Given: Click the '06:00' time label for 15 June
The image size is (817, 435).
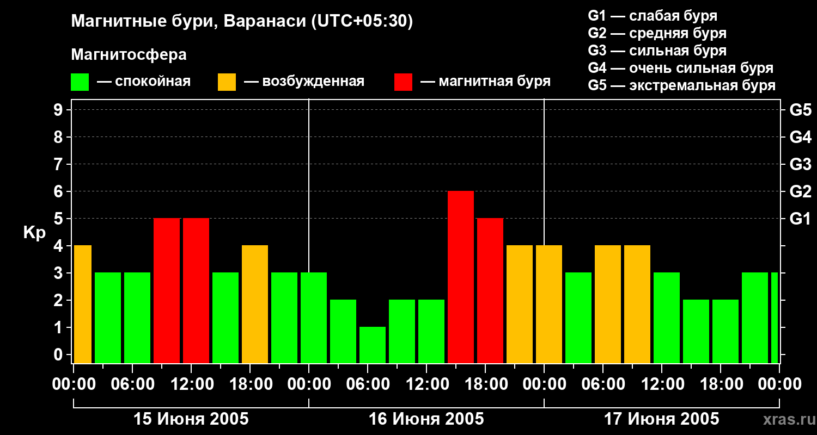Looking at the screenshot, I should point(134,384).
